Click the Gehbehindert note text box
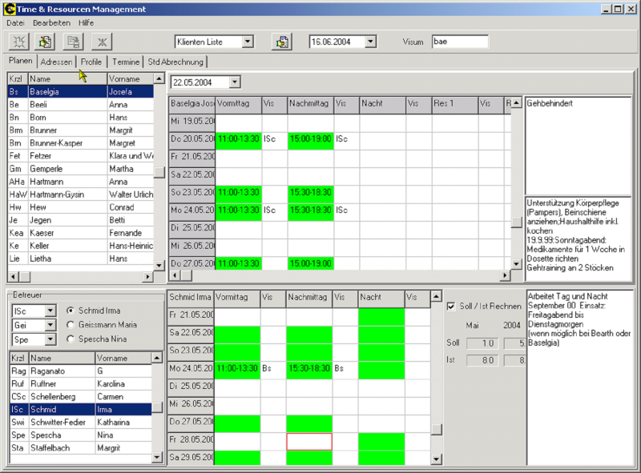This screenshot has height=473, width=641. coord(578,146)
